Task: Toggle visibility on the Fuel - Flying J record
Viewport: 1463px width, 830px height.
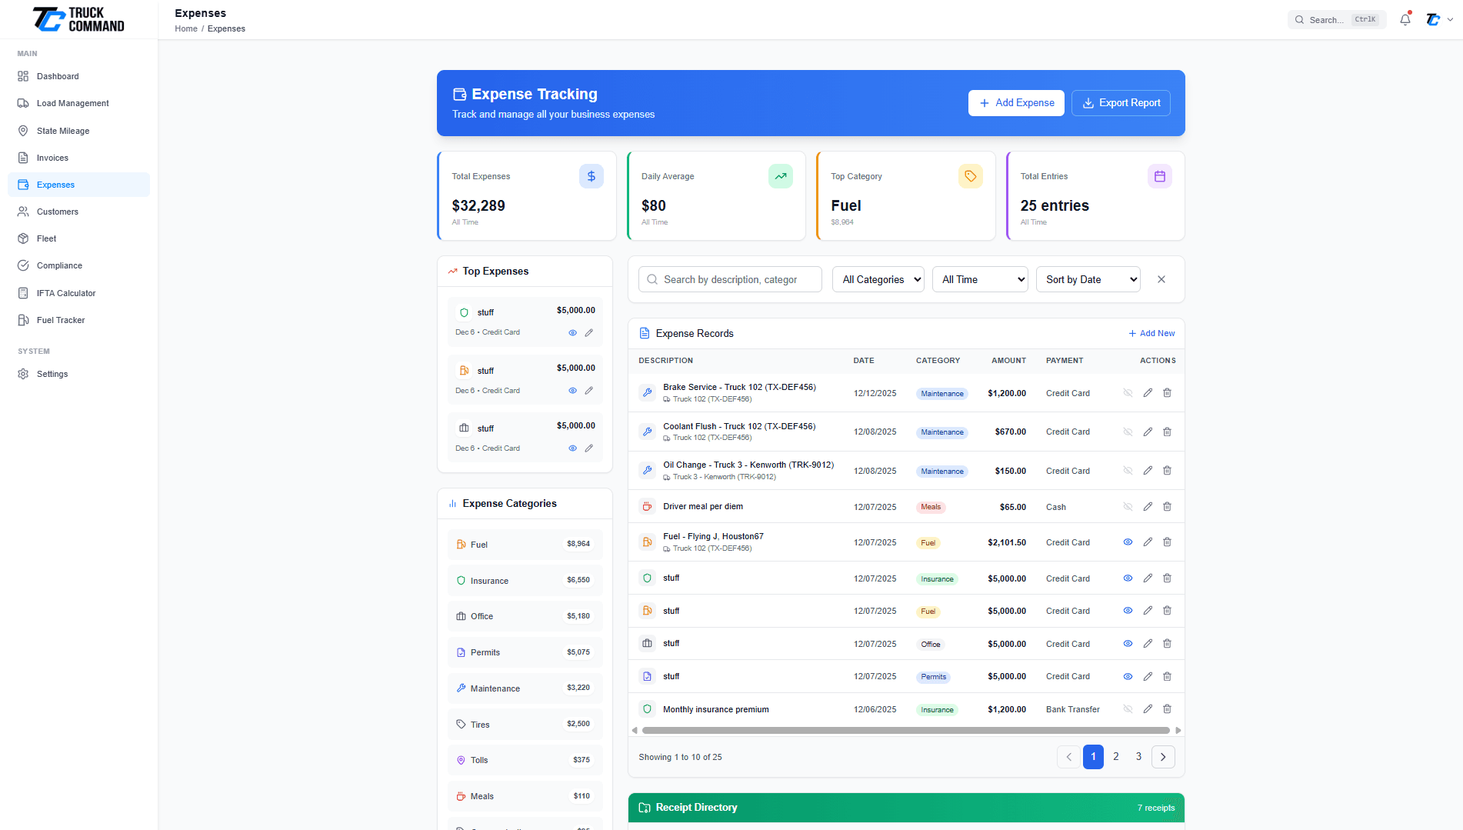Action: point(1128,542)
